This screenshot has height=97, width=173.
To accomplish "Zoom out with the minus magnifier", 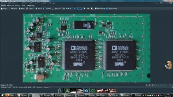I will point(88,9).
